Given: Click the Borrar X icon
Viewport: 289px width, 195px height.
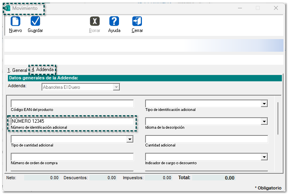Looking at the screenshot, I should [94, 22].
